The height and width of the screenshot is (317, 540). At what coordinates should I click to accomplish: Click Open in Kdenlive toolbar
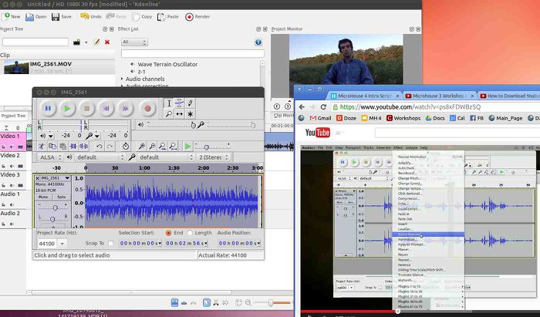[x=36, y=16]
